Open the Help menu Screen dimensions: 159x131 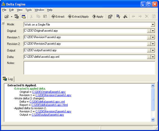coord(50,10)
